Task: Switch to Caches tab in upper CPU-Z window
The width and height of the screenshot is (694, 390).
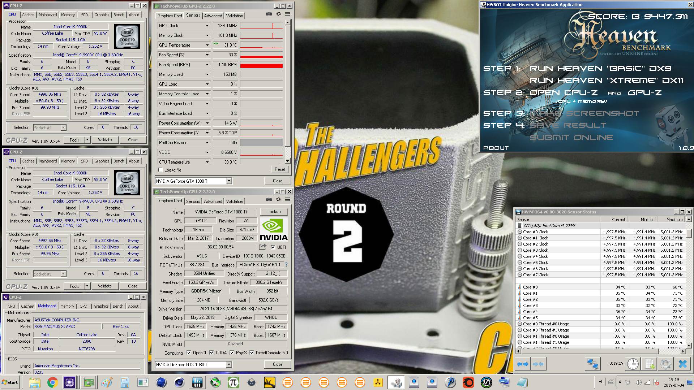Action: (x=28, y=15)
